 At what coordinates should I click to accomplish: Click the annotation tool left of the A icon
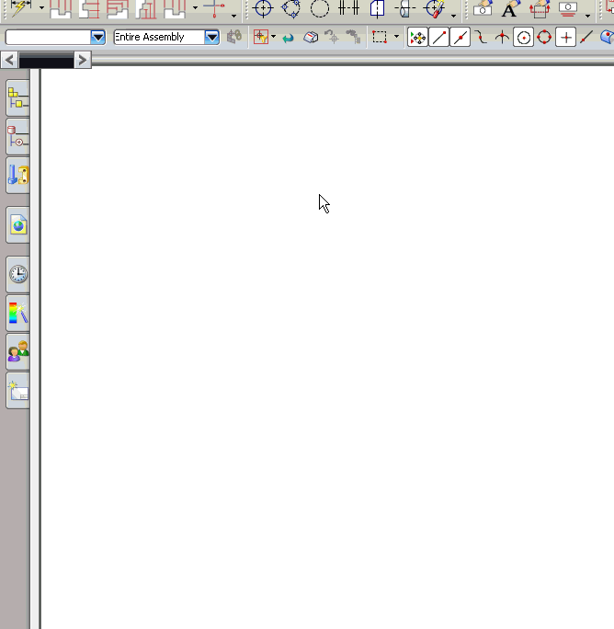[x=483, y=8]
